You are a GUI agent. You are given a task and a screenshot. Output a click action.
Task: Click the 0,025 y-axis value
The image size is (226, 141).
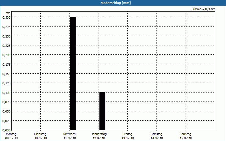pyautogui.click(x=6, y=121)
